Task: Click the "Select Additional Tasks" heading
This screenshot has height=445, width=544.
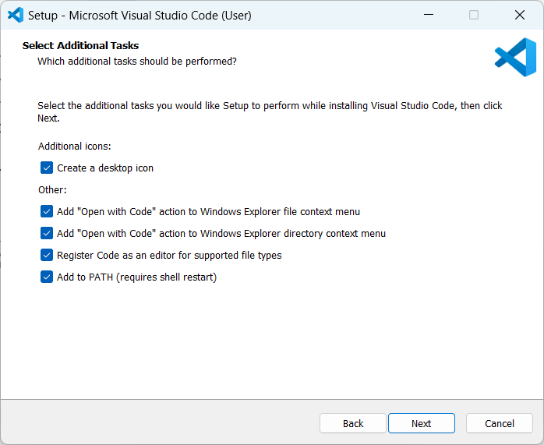Action: pyautogui.click(x=80, y=46)
